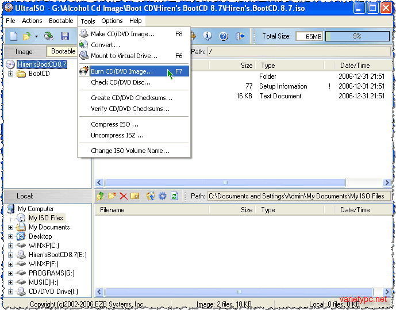Click the Open CD/DVD toolbar icon

click(x=49, y=36)
